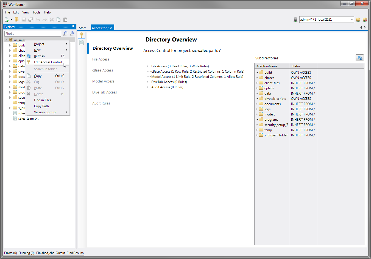The height and width of the screenshot is (259, 371).
Task: Click the server connection icon near the address box
Action: point(295,20)
